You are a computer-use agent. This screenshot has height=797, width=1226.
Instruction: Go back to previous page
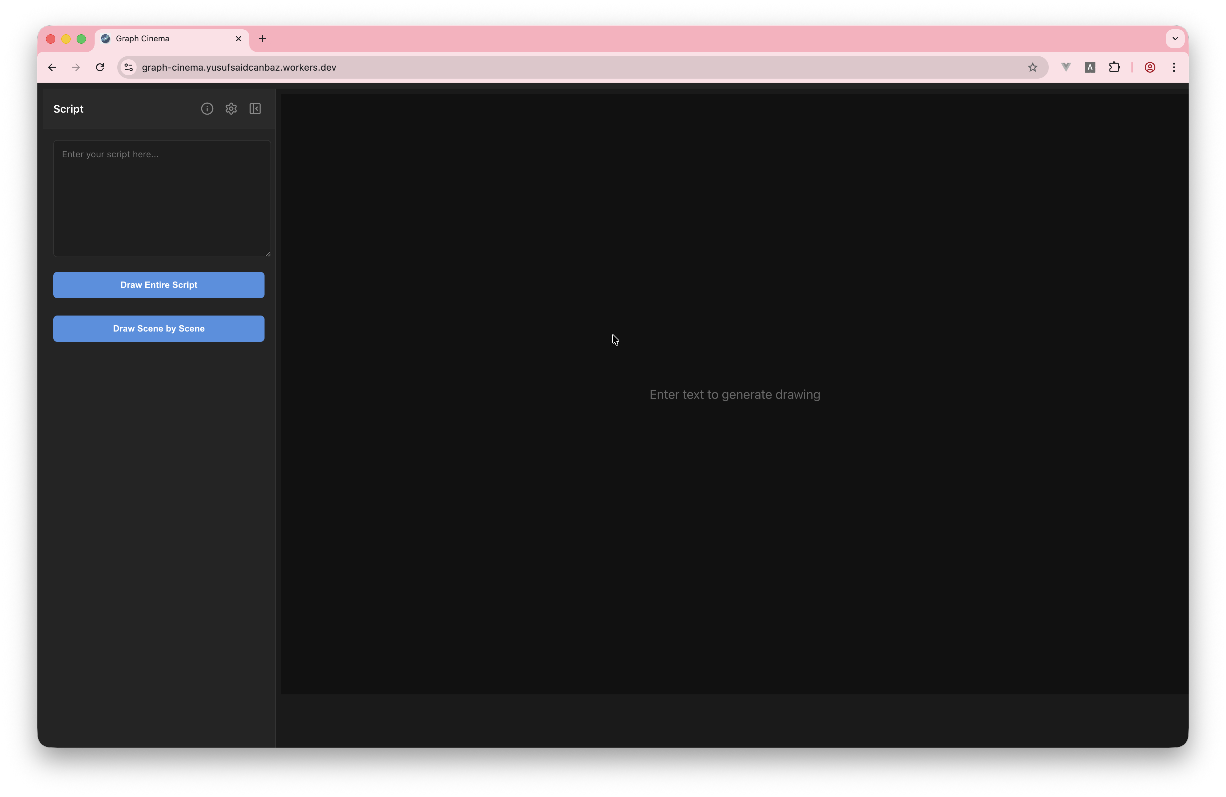click(52, 68)
